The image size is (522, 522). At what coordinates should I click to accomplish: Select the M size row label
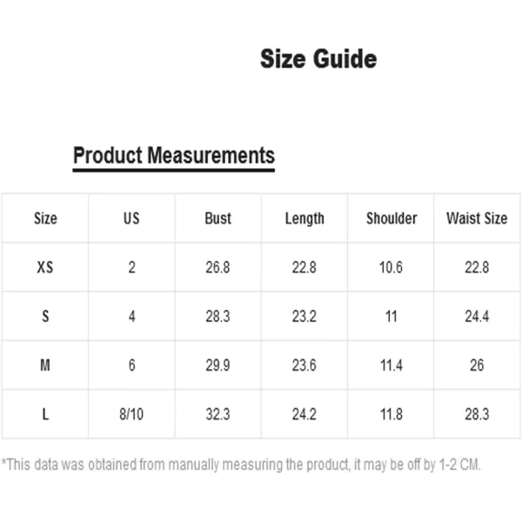[45, 365]
